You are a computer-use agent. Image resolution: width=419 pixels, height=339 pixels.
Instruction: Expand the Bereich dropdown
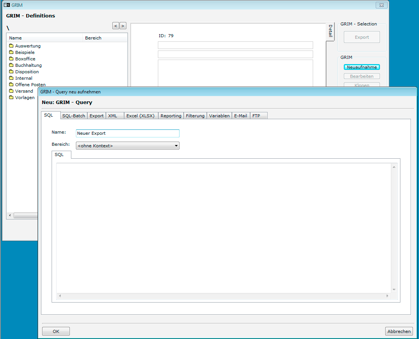176,146
